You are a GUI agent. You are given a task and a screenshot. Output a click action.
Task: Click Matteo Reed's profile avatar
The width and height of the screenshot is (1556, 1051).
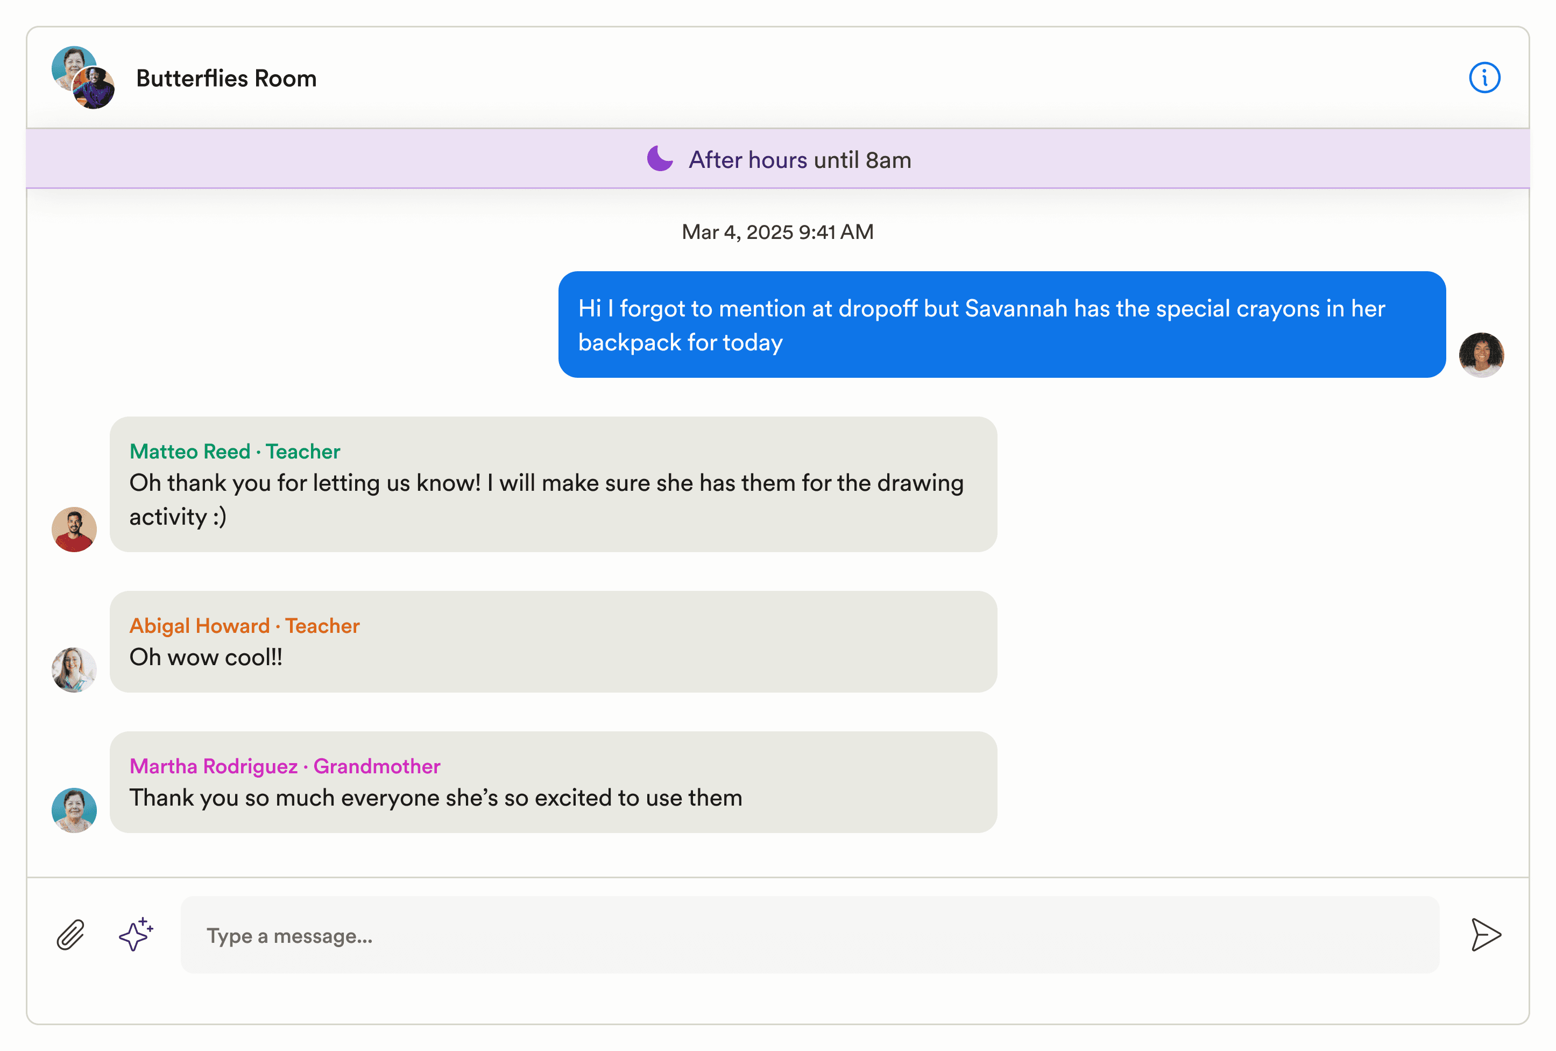point(74,529)
